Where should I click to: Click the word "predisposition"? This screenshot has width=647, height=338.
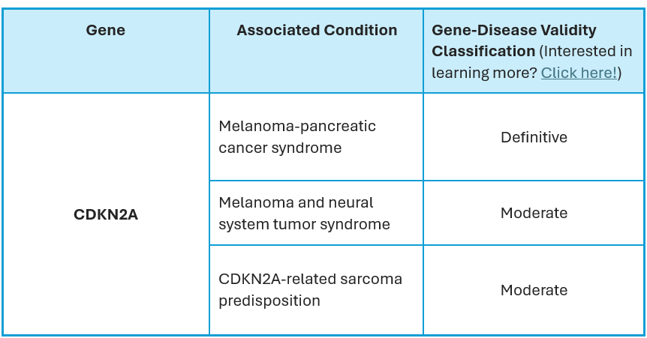click(269, 301)
